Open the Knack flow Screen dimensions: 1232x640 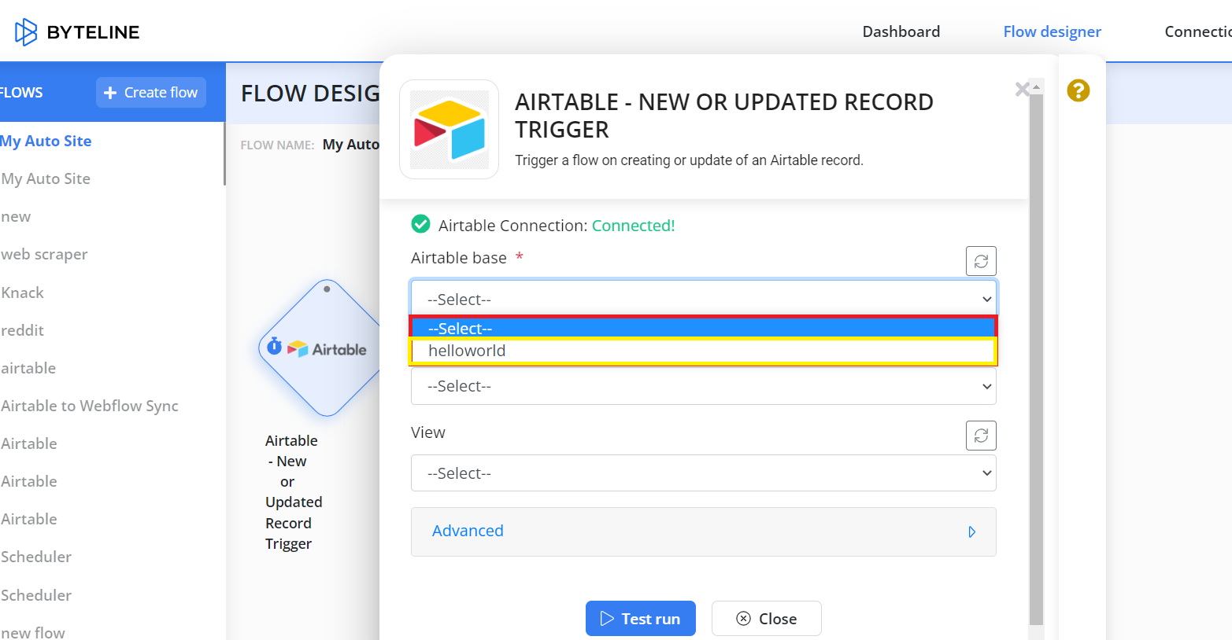pos(22,292)
